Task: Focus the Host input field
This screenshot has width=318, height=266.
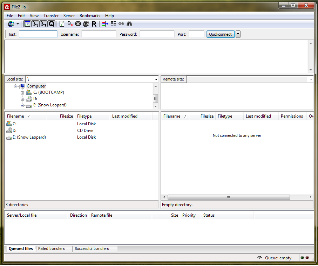Action: pos(38,34)
